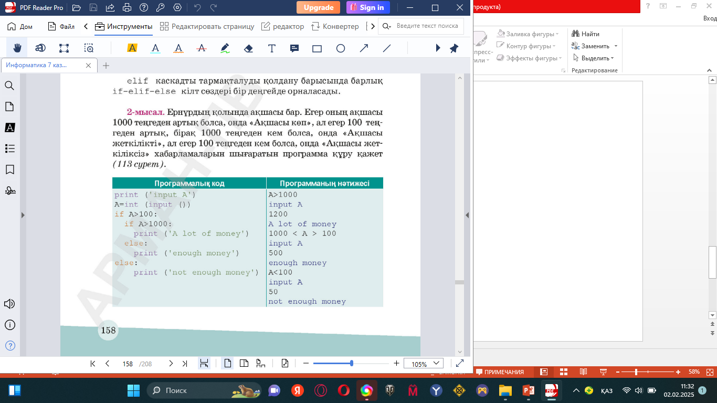This screenshot has height=403, width=717.
Task: Open the search panel in sidebar
Action: coord(9,86)
